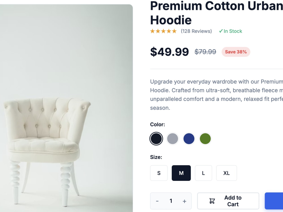
Task: Choose the XL size option
Action: point(226,173)
